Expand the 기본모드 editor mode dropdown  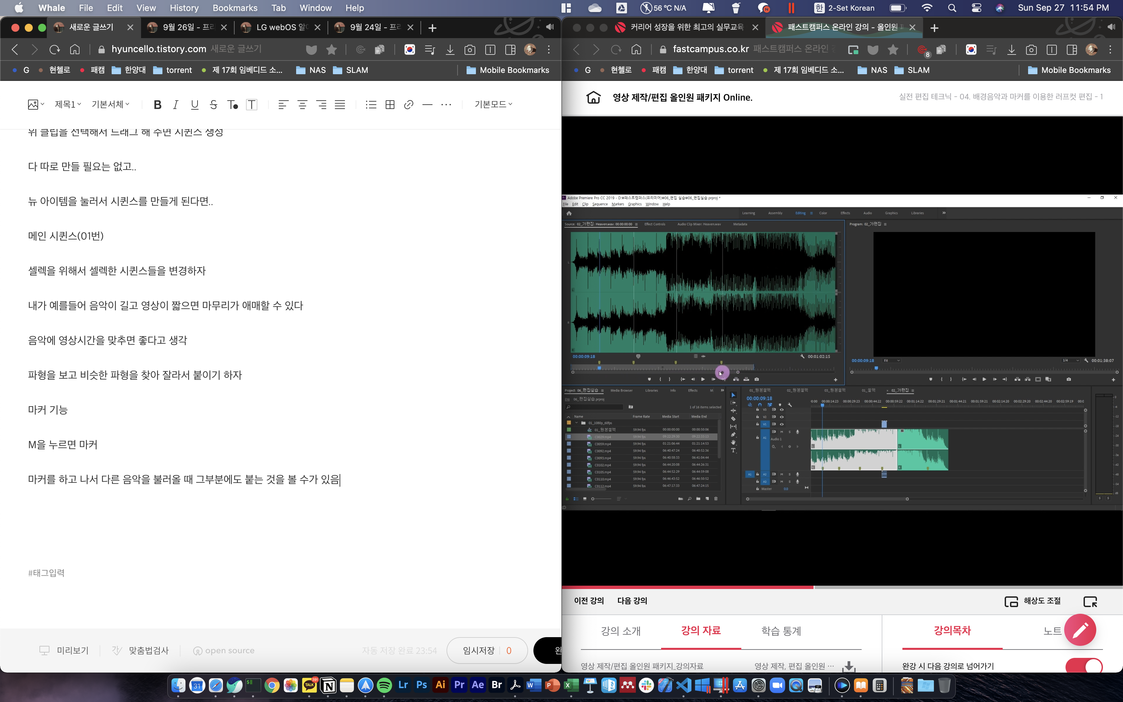tap(493, 104)
